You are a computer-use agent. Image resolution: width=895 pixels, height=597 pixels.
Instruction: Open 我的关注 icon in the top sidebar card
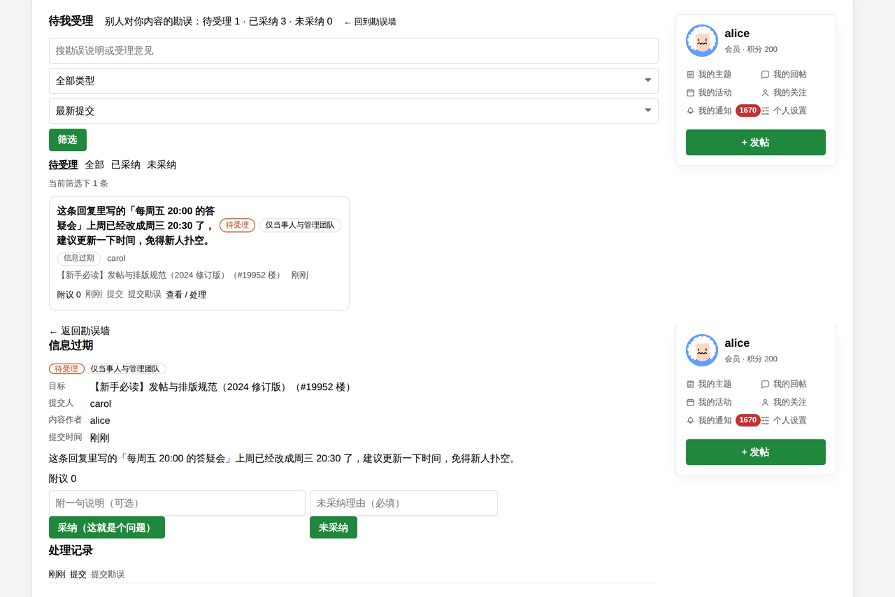(766, 92)
